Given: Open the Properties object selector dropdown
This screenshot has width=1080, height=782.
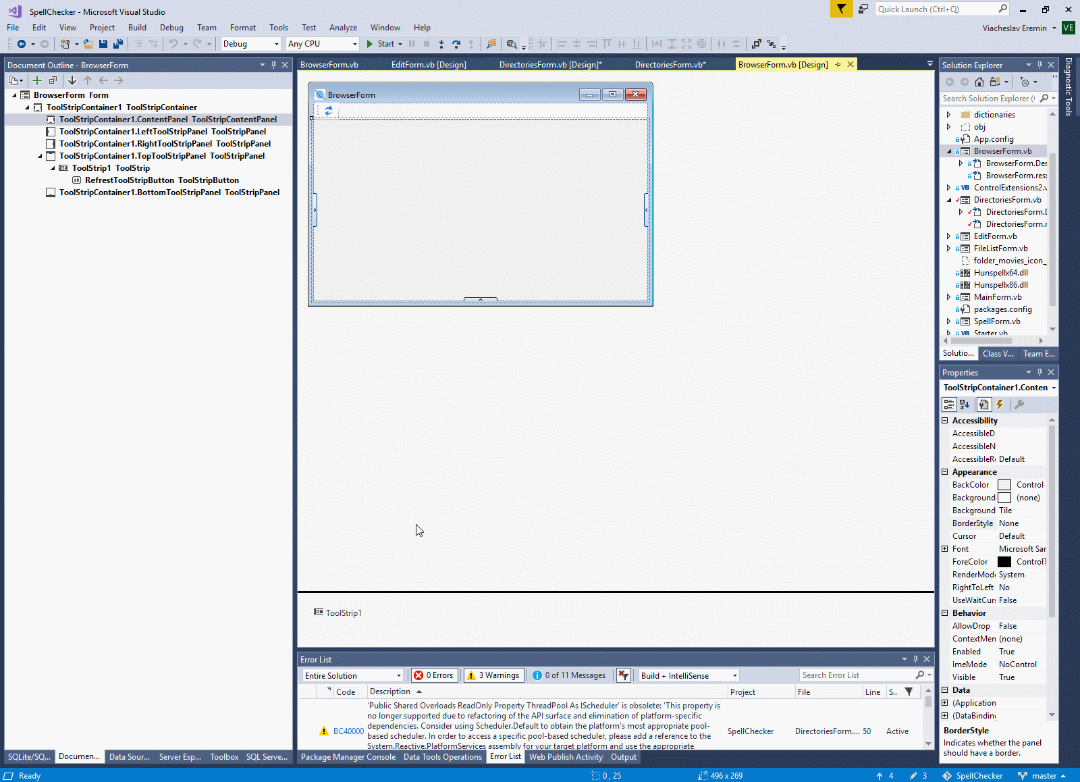Looking at the screenshot, I should point(1054,388).
